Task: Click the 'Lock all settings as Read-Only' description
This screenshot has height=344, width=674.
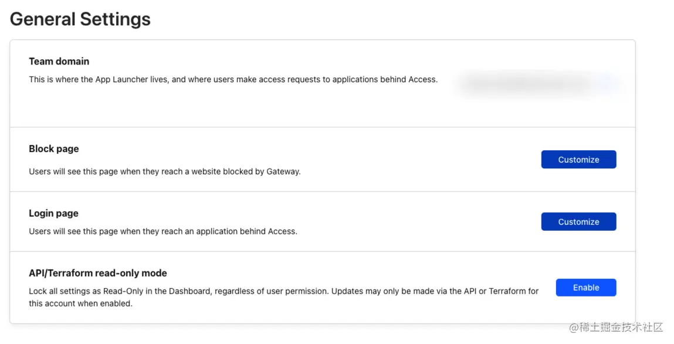Action: 284,291
